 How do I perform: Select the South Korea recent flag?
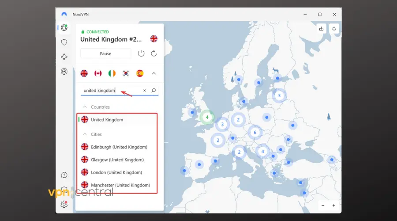[126, 73]
